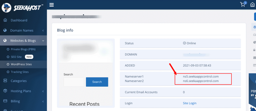Open Tracking Sites submenu item

19,72
